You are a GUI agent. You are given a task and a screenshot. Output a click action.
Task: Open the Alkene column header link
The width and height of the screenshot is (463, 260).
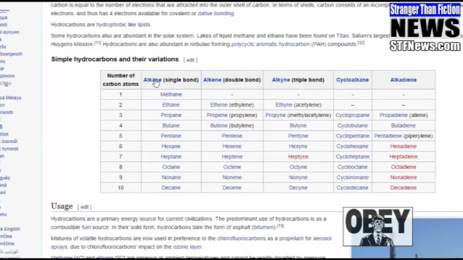tap(212, 80)
